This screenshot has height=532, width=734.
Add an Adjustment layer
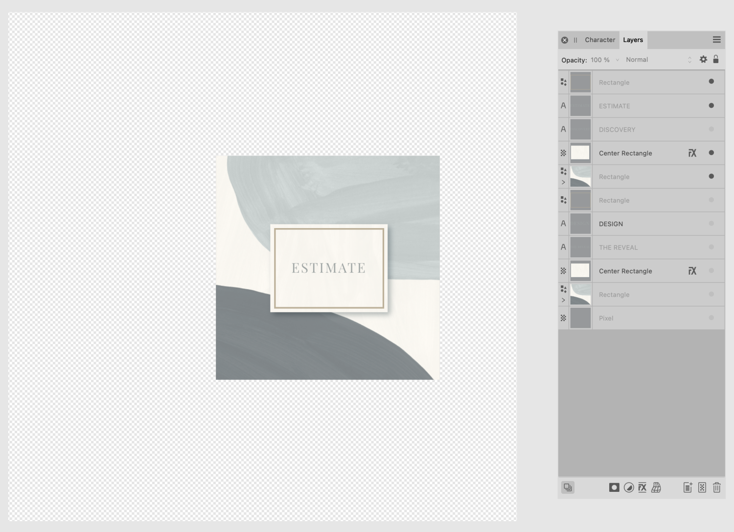[x=629, y=487]
